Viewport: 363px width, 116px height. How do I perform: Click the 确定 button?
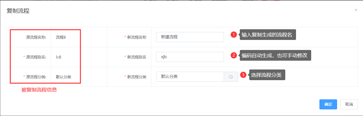pyautogui.click(x=328, y=104)
